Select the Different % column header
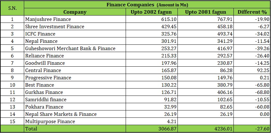The height and width of the screenshot is (133, 271). point(252,12)
